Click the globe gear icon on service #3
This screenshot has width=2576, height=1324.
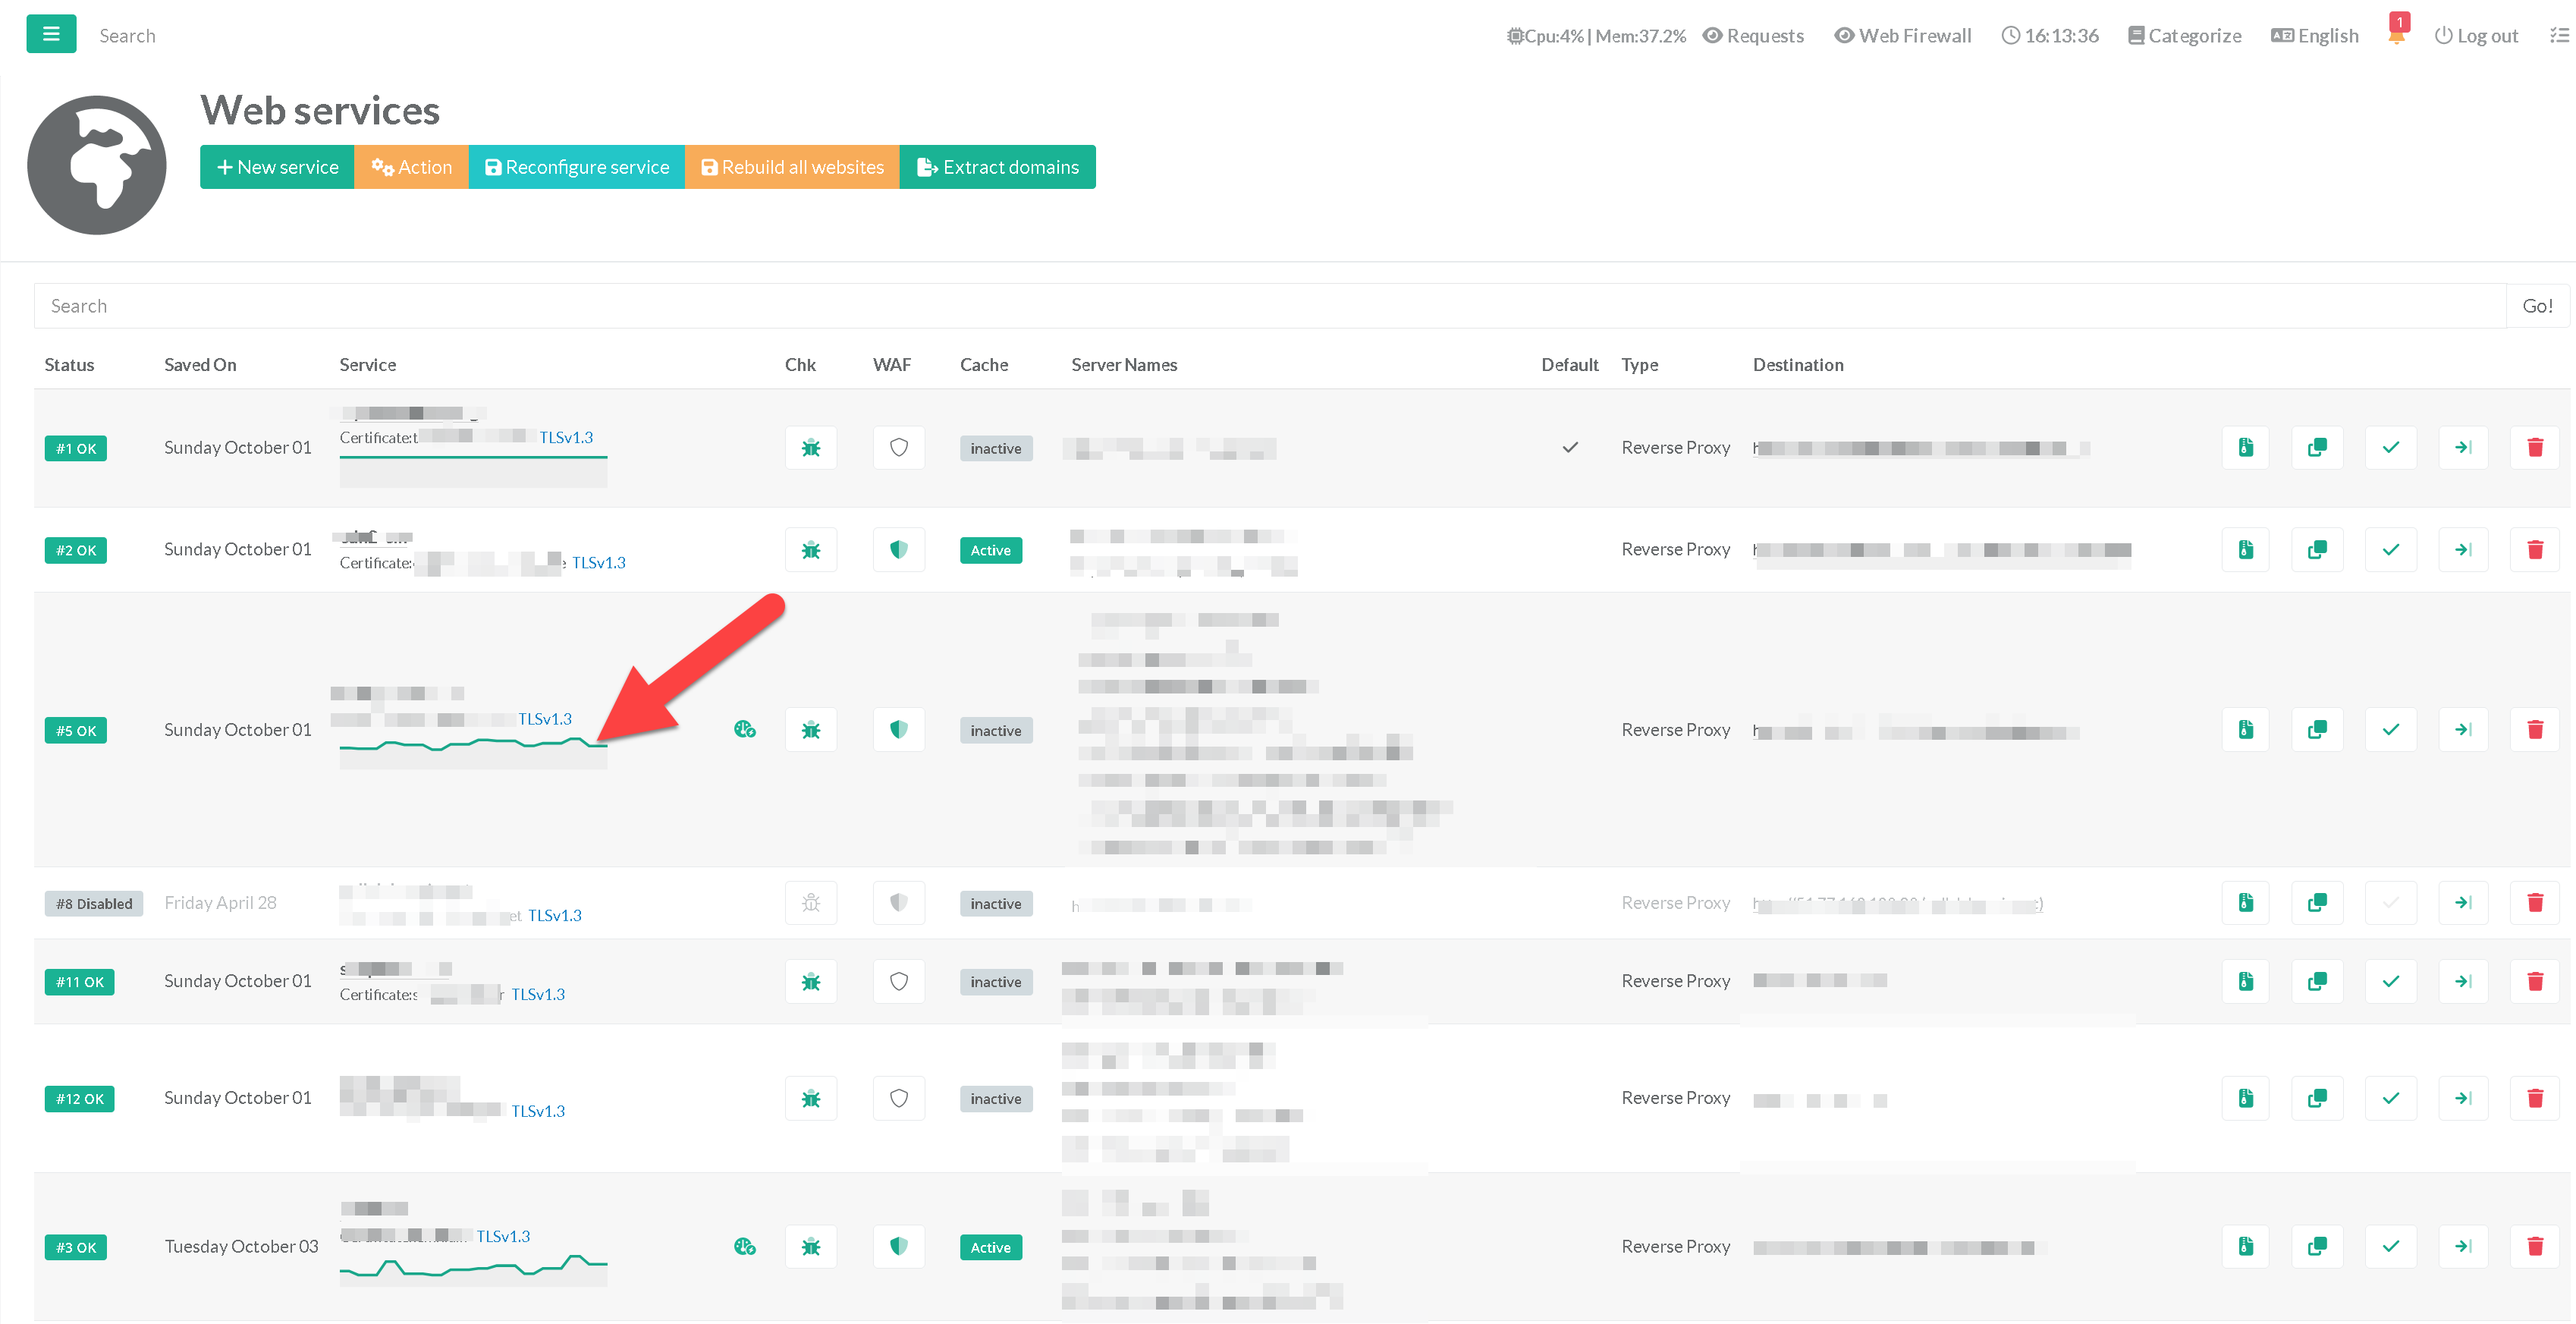pos(744,1247)
